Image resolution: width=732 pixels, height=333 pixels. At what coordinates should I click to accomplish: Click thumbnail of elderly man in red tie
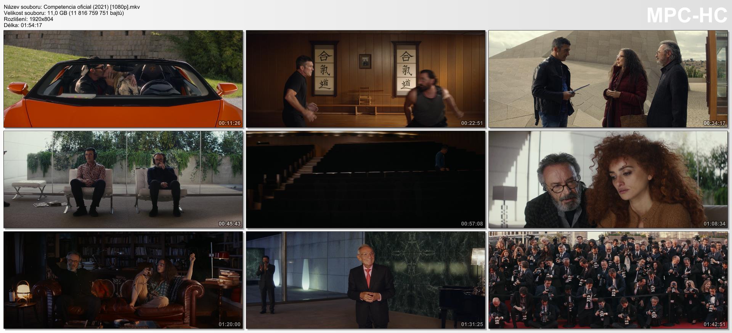coord(365,280)
